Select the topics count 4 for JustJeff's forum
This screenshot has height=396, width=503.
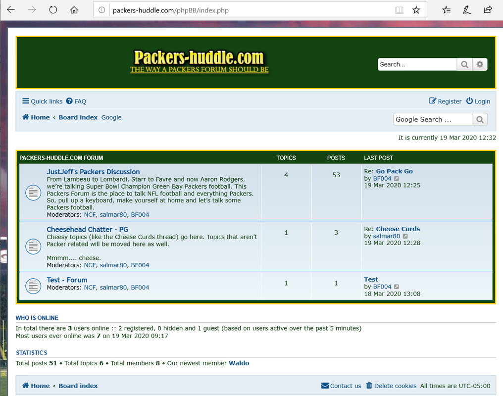(286, 175)
